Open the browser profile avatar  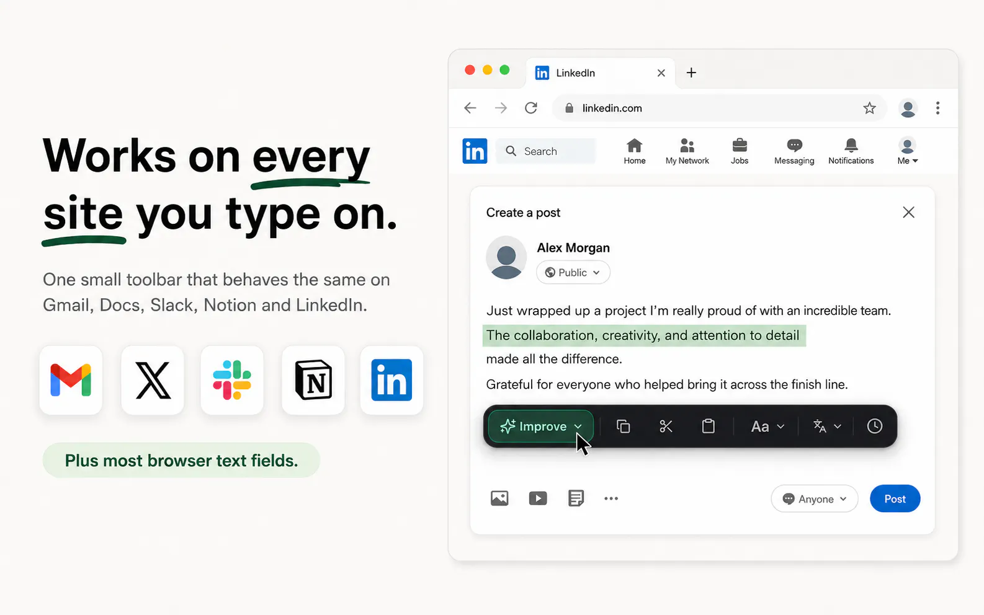coord(908,108)
